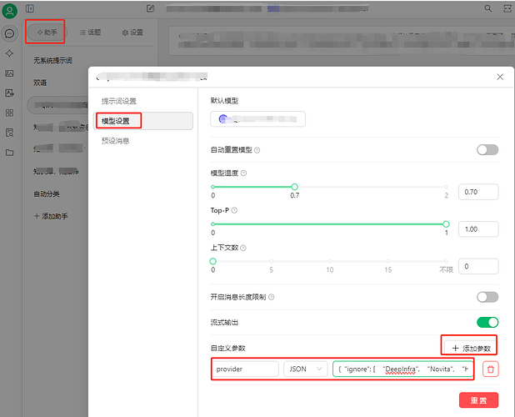Open the translate sidebar icon
The width and height of the screenshot is (515, 417).
pos(9,93)
